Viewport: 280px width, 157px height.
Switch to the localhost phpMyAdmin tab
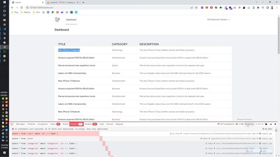tap(62, 3)
